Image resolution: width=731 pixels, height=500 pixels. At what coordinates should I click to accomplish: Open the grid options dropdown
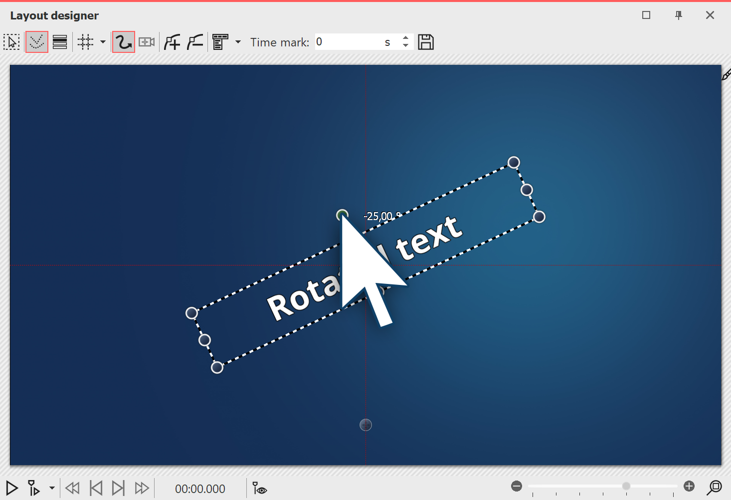(103, 41)
